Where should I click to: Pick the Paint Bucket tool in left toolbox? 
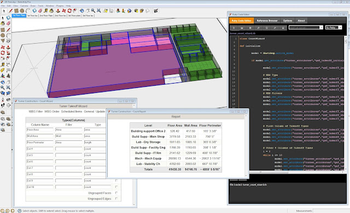pos(3,23)
